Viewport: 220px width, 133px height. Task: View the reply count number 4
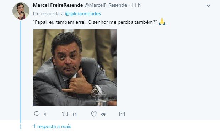point(45,115)
